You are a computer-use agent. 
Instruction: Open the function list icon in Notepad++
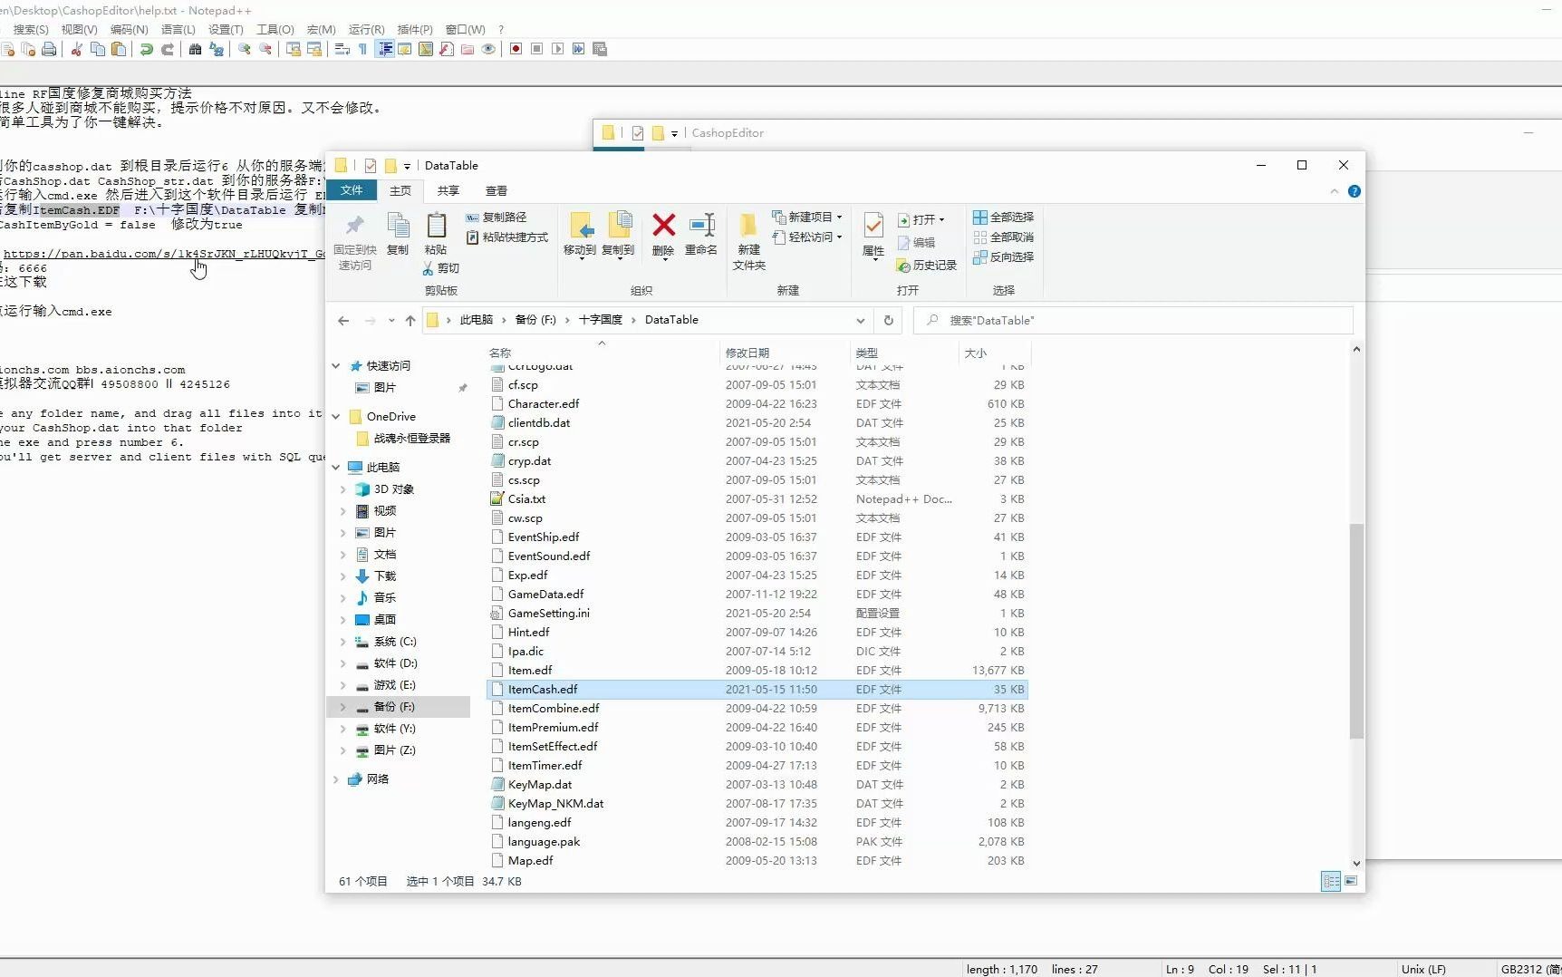447,49
